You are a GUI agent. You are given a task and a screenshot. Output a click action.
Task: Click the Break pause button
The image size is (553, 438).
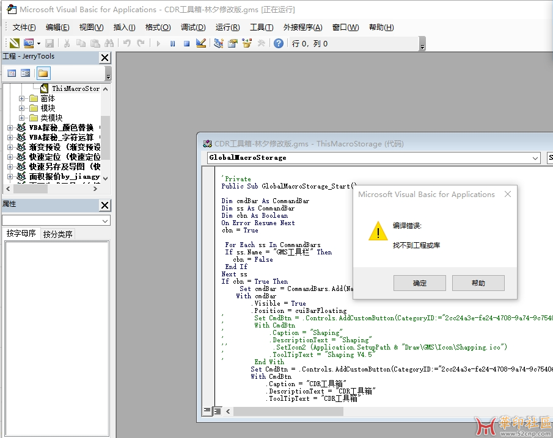click(x=172, y=44)
